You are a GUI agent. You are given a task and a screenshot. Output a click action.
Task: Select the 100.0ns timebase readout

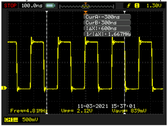click(32, 6)
